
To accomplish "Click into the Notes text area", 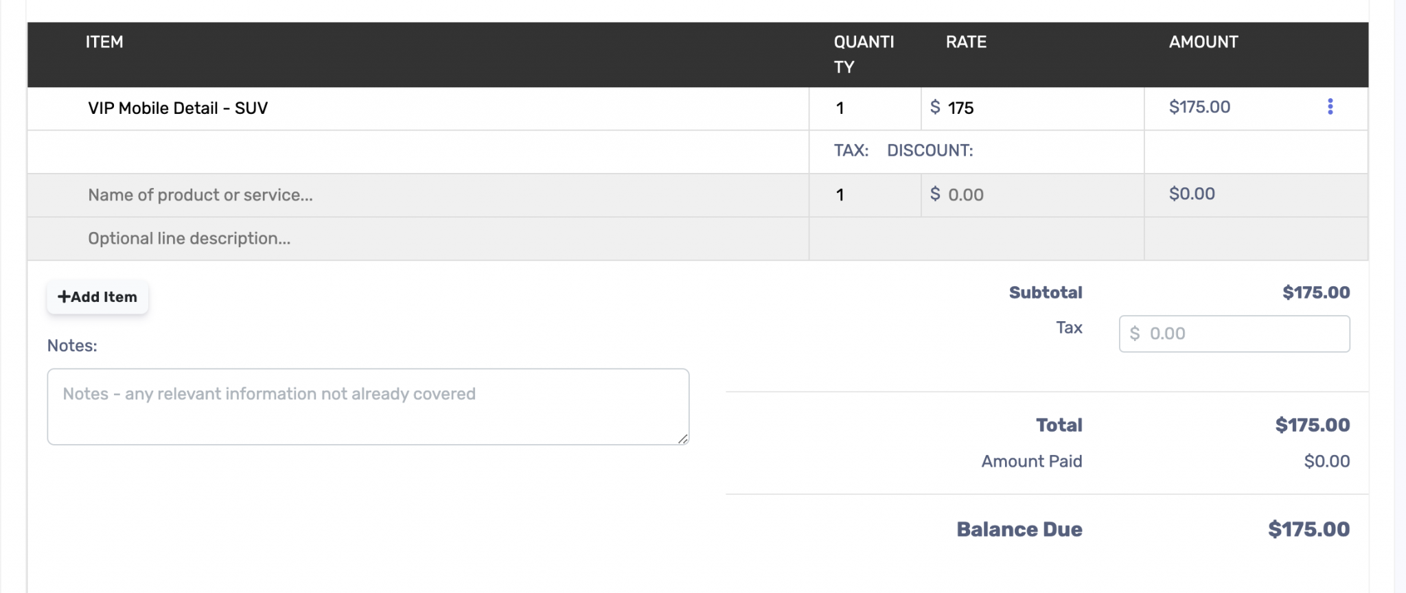I will click(368, 406).
